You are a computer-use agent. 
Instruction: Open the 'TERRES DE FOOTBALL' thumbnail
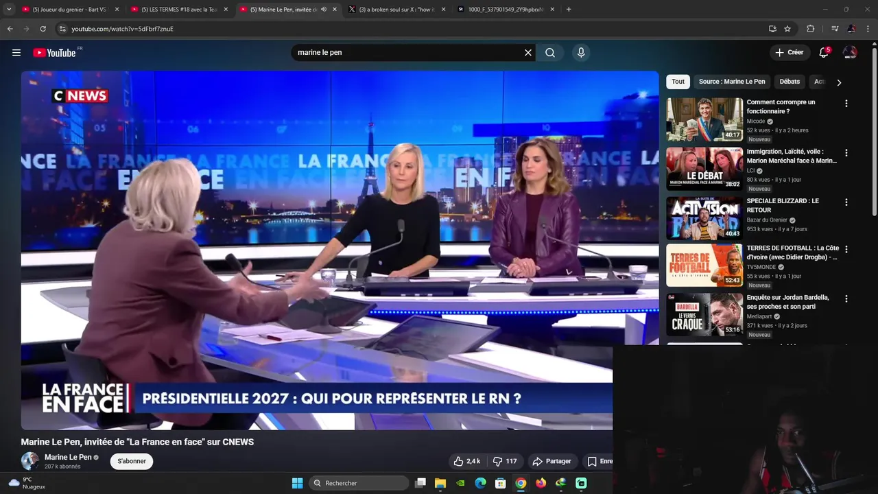click(704, 265)
